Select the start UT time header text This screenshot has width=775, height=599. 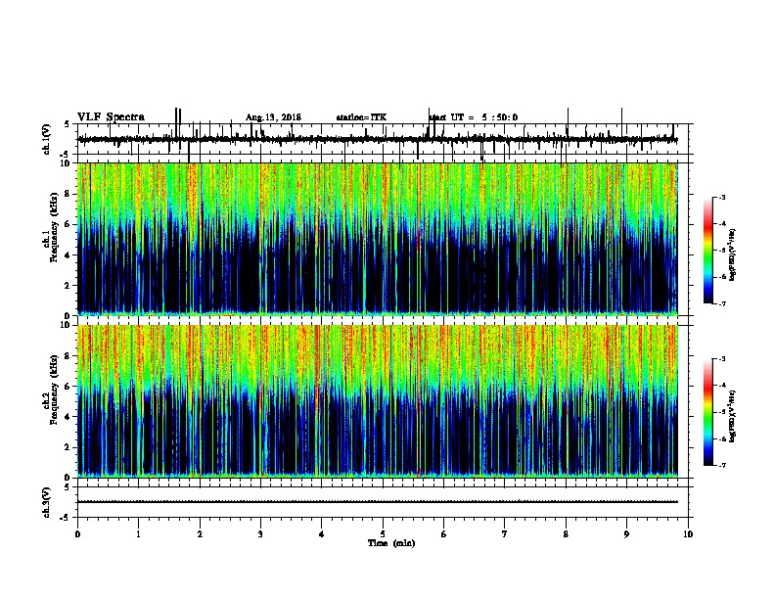(473, 117)
